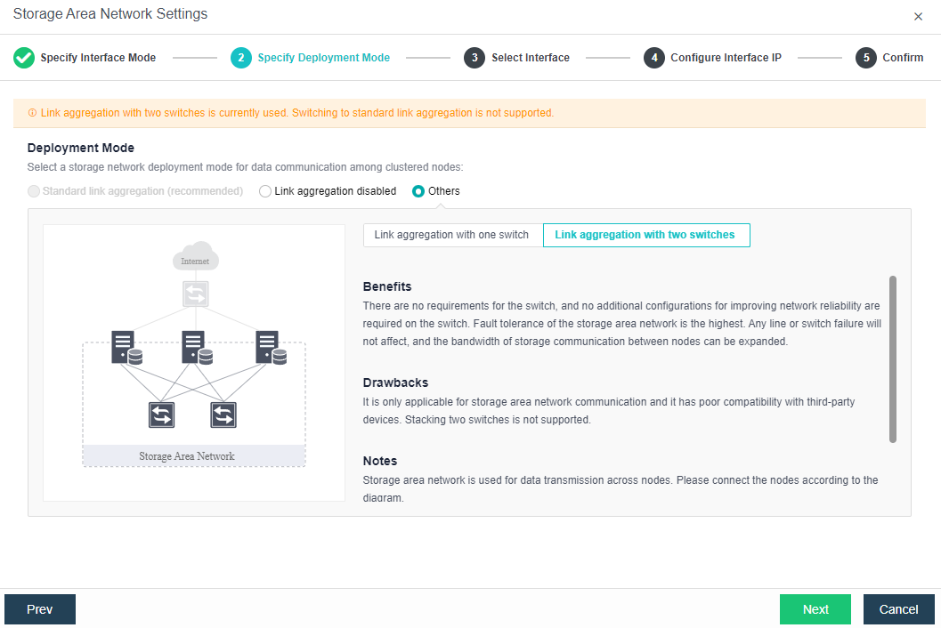The image size is (941, 628).
Task: Close the Storage Area Network Settings dialog
Action: click(918, 16)
